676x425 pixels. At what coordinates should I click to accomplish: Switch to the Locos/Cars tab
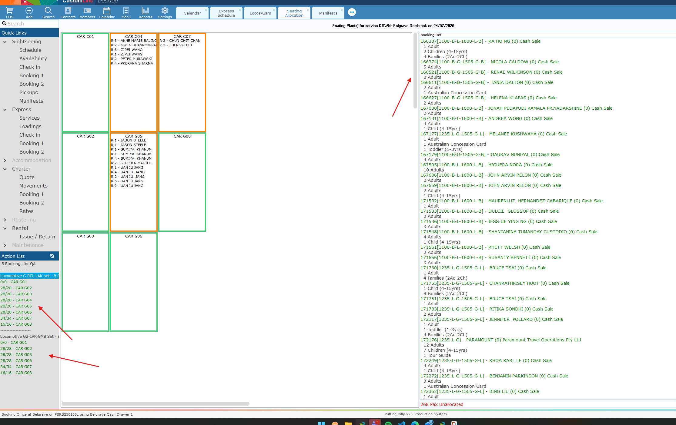click(x=260, y=13)
